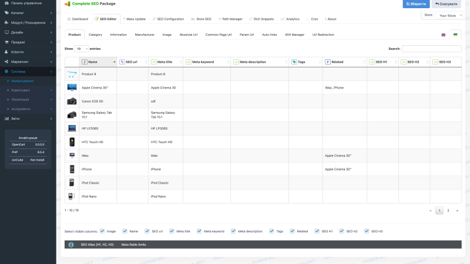This screenshot has height=264, width=470.
Task: Uncheck the Meta title column visibility checkbox
Action: click(x=172, y=231)
